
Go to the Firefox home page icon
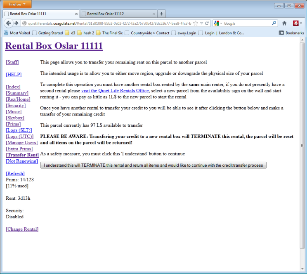[284, 23]
